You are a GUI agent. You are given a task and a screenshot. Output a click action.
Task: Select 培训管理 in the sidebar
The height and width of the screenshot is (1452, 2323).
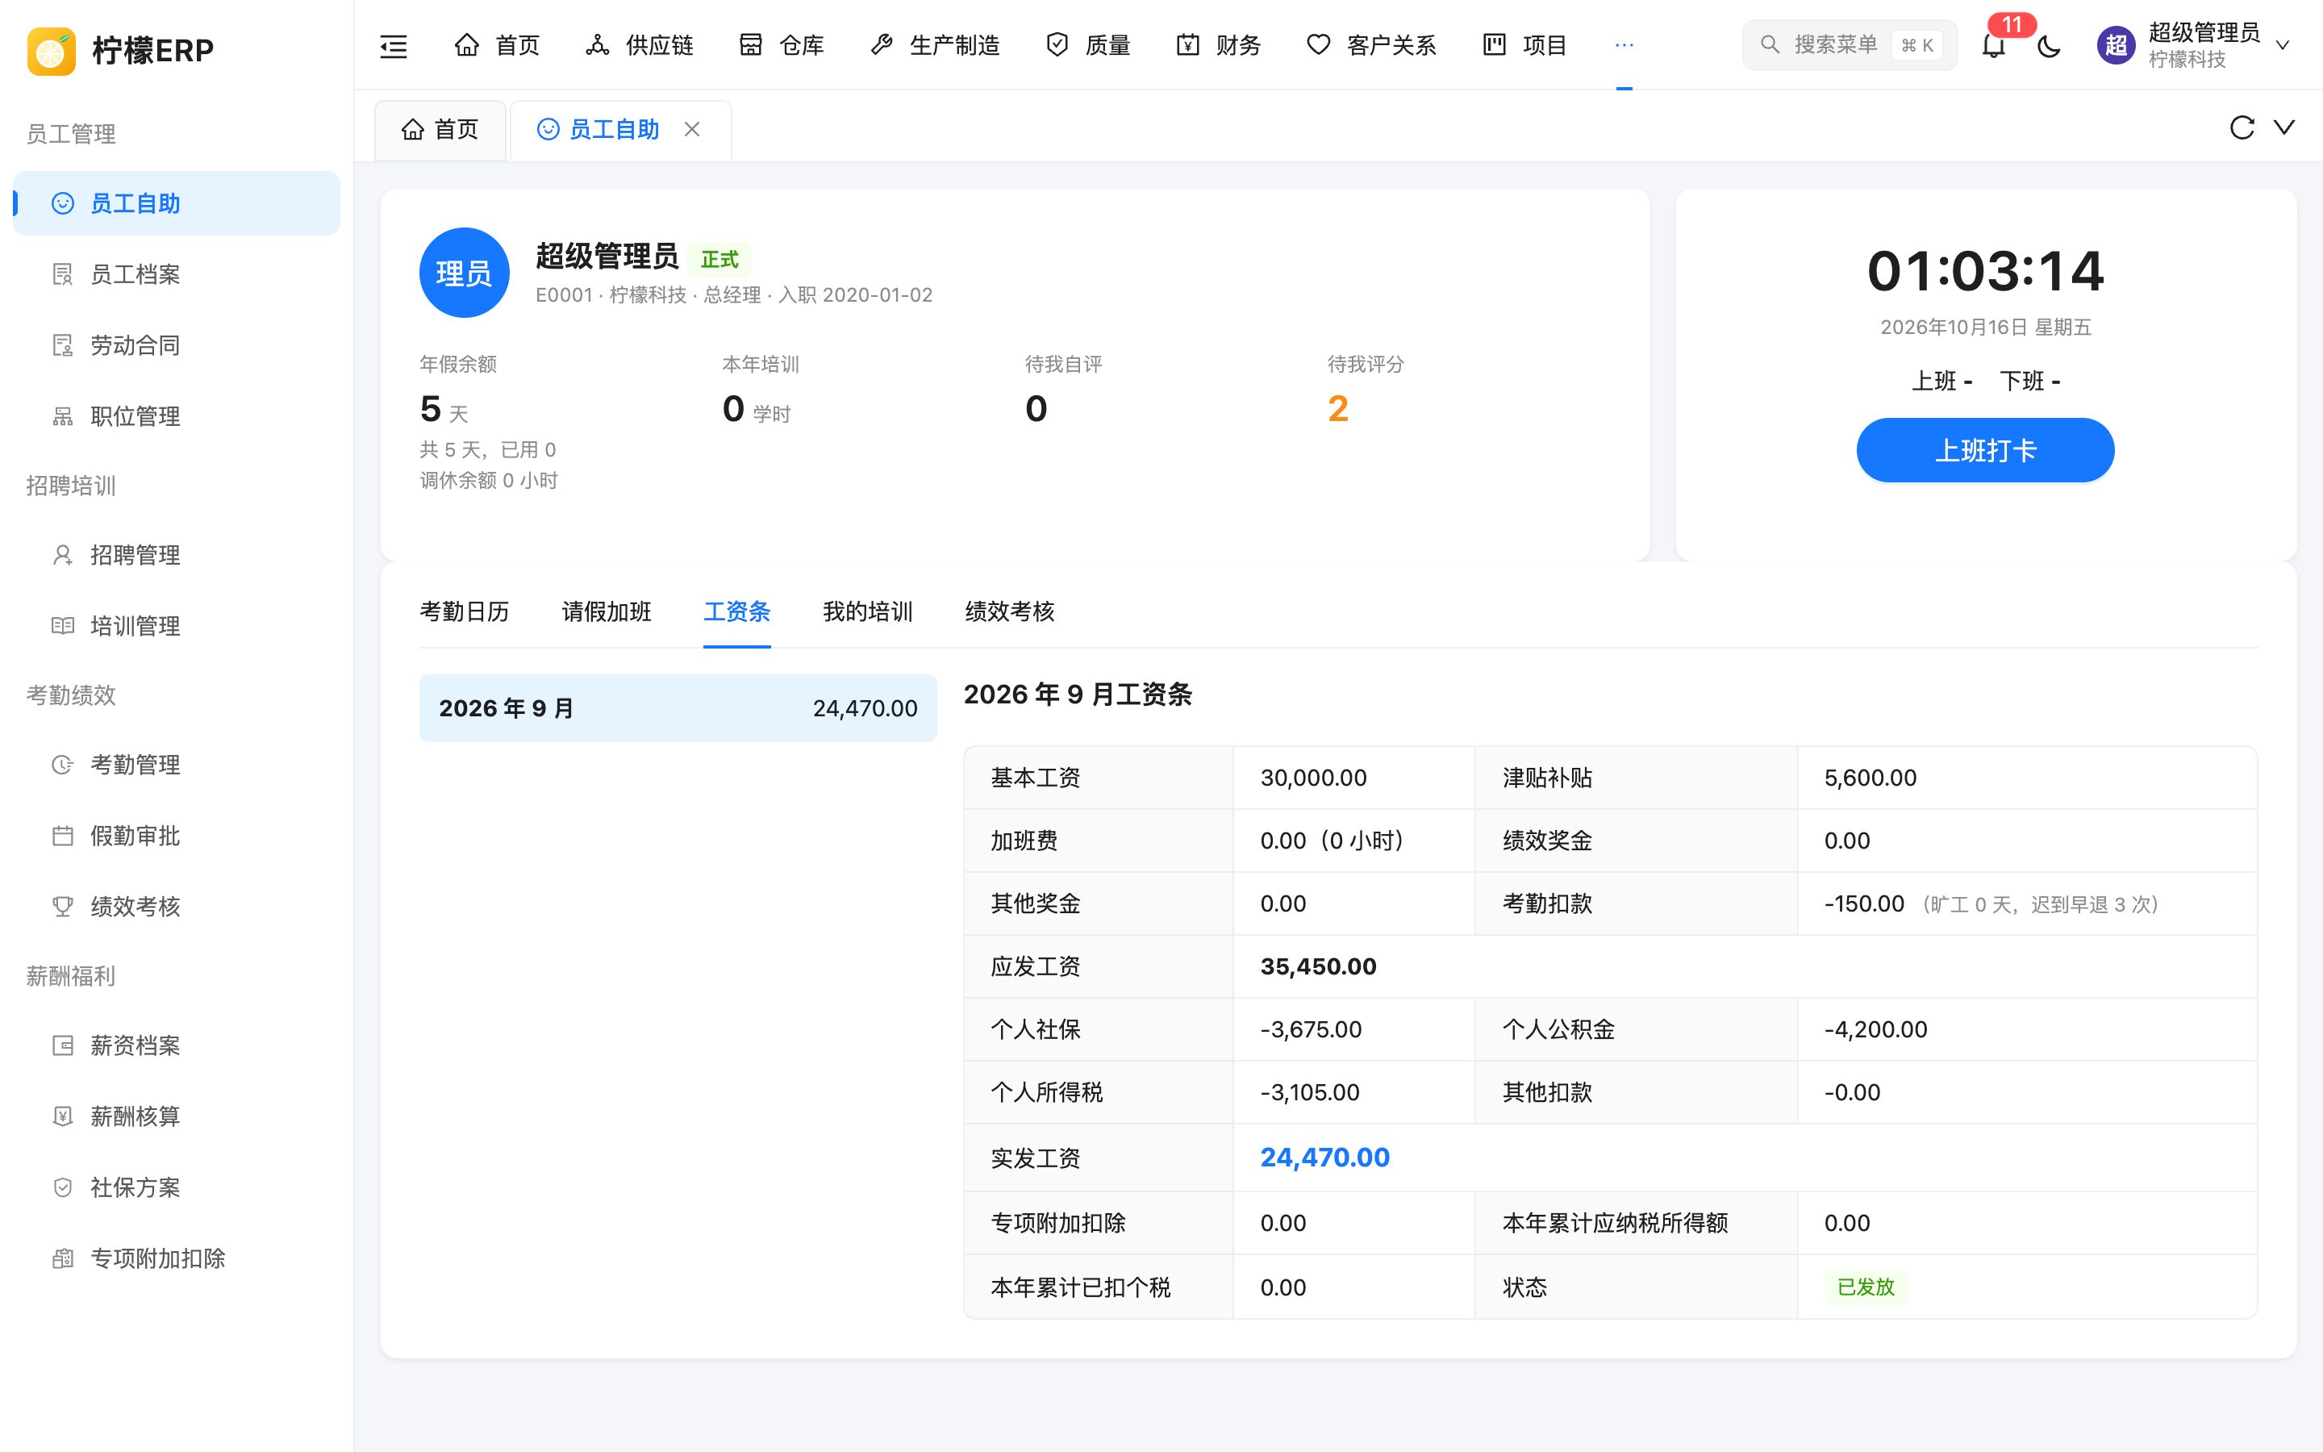[x=177, y=626]
